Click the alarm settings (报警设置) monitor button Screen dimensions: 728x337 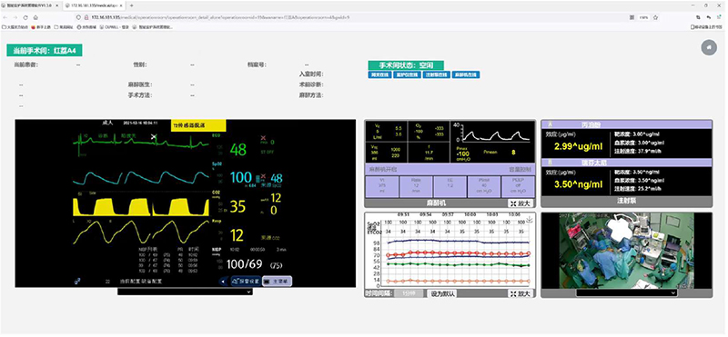tap(246, 281)
